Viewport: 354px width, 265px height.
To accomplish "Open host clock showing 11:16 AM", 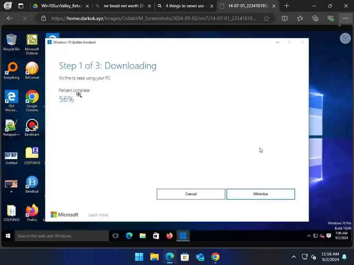I will pos(330,257).
